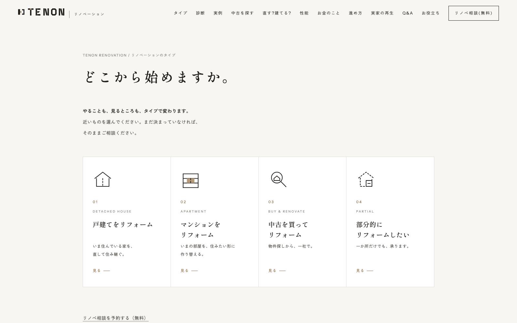Screen dimensions: 517x323
Task: Click 一か所だけでも、承ります。 description
Action: [383, 246]
